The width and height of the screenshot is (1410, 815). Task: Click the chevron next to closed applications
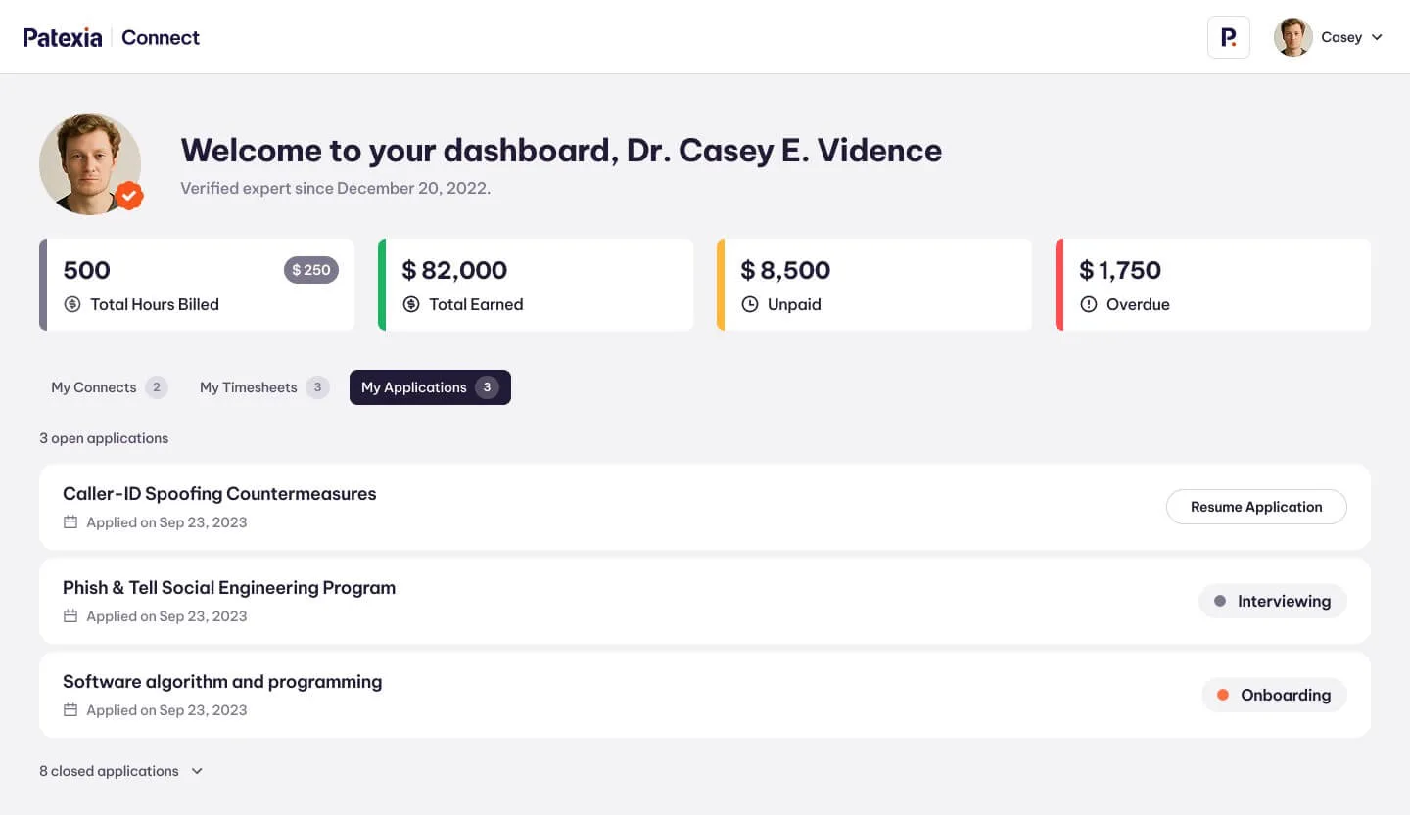pyautogui.click(x=196, y=771)
